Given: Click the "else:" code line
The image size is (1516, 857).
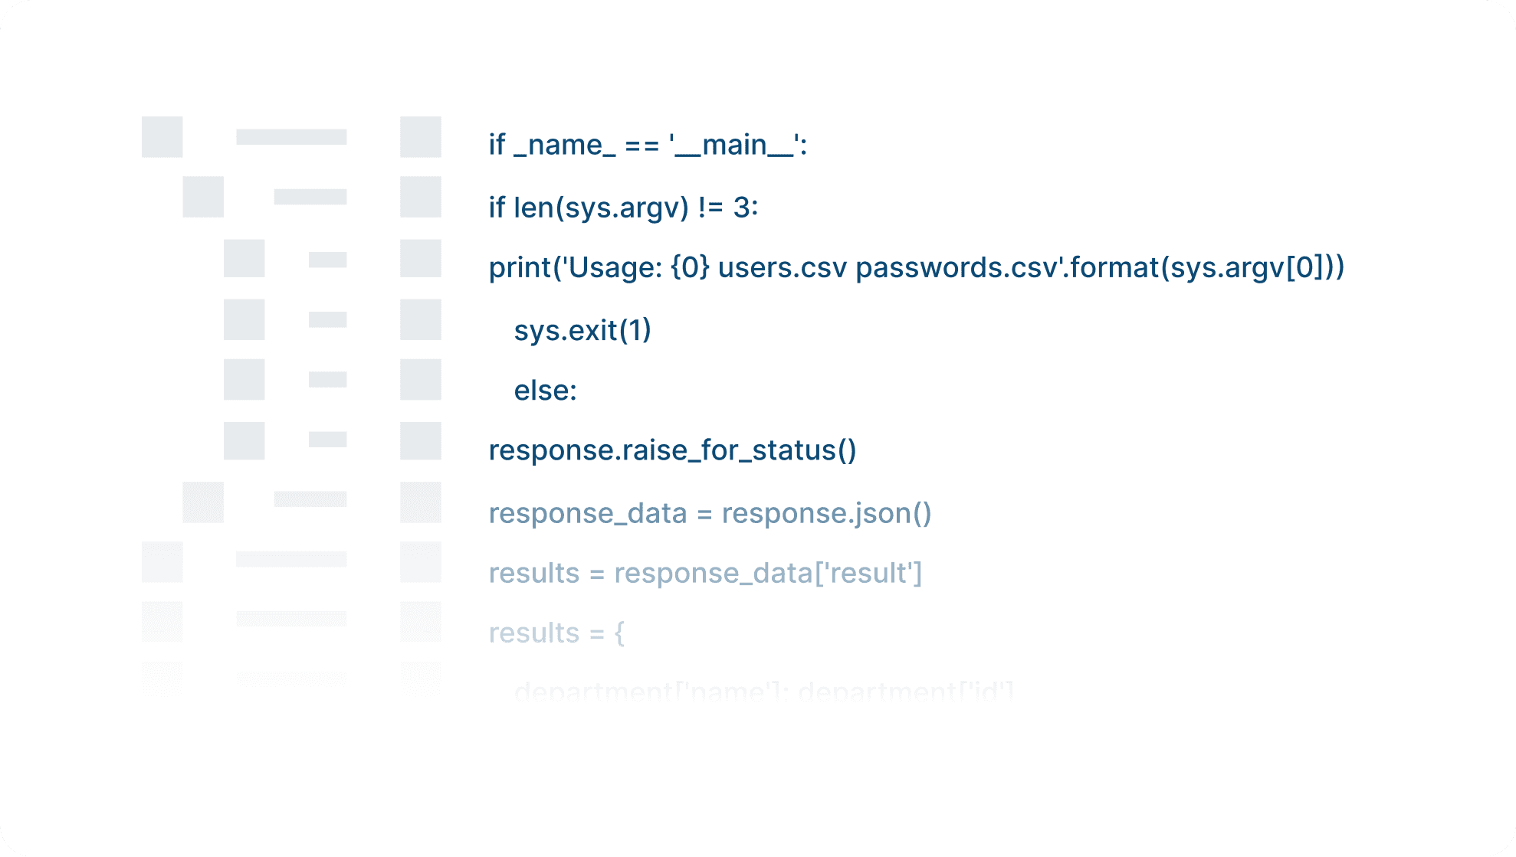Looking at the screenshot, I should [545, 391].
